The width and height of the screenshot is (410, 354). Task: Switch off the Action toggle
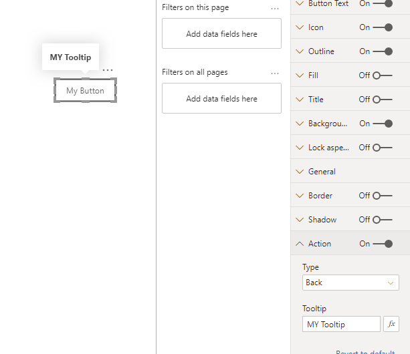(x=383, y=244)
